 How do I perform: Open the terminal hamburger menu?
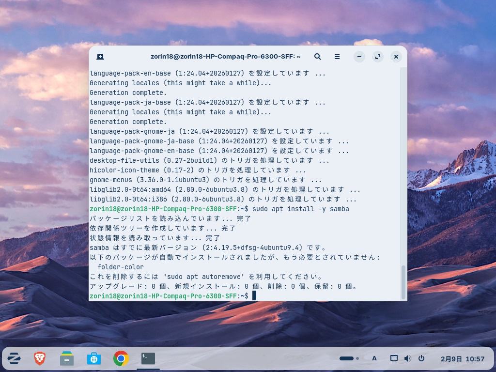tap(337, 57)
